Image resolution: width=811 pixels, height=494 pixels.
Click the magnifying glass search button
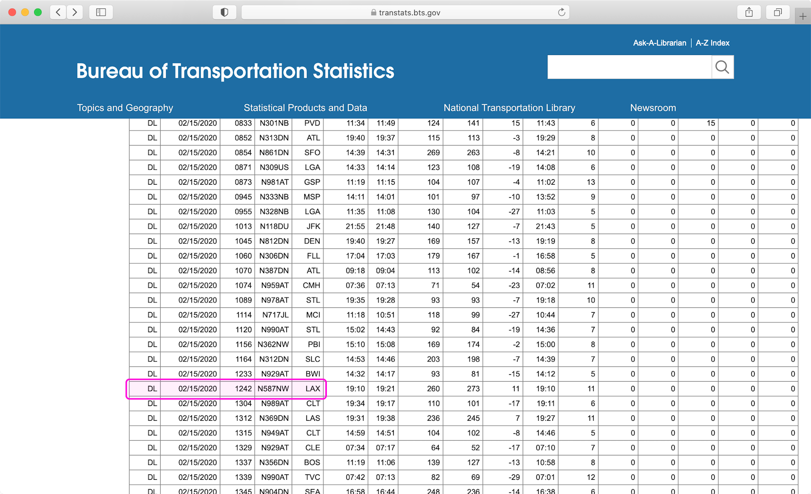click(722, 67)
